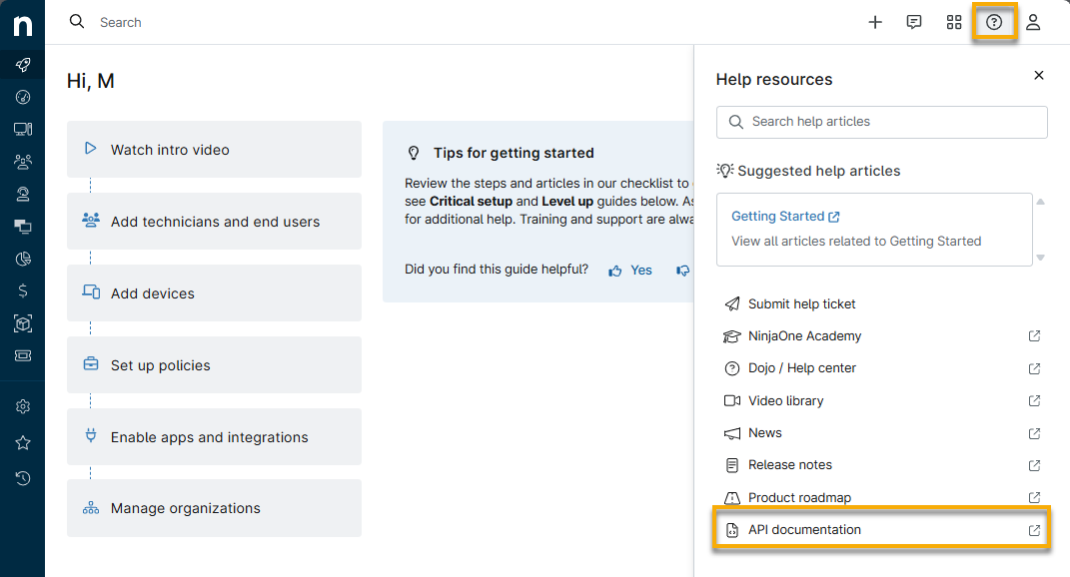Open the Organizations people icon in sidebar
Viewport: 1070px width, 577px height.
pyautogui.click(x=23, y=161)
